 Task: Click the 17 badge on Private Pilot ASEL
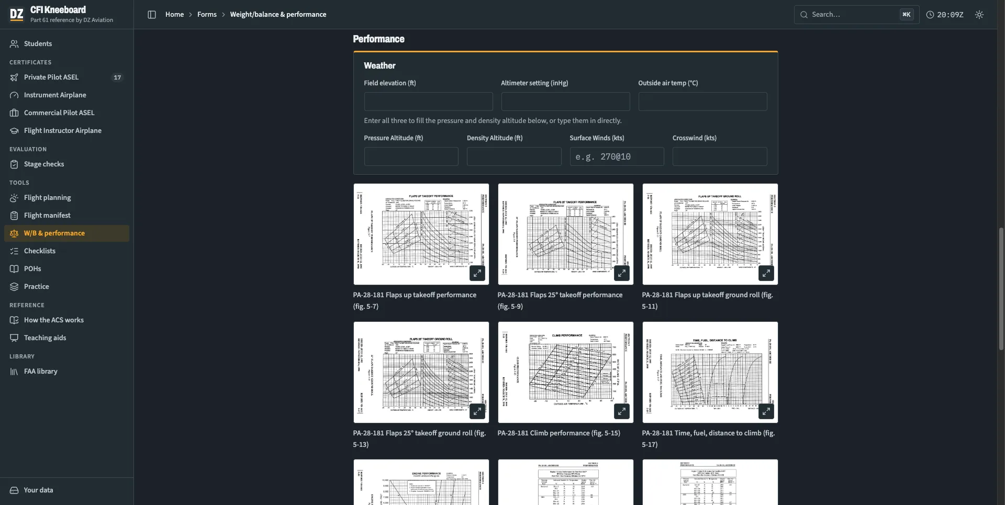117,77
